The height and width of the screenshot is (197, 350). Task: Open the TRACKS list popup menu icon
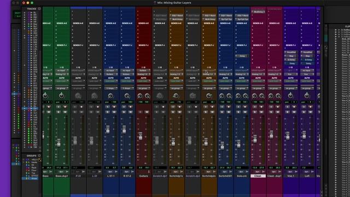pos(39,9)
